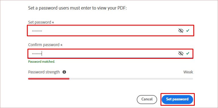Screen dimensions: 218x108
Task: Click the red filled part of strength bar
Action: pyautogui.click(x=49, y=79)
